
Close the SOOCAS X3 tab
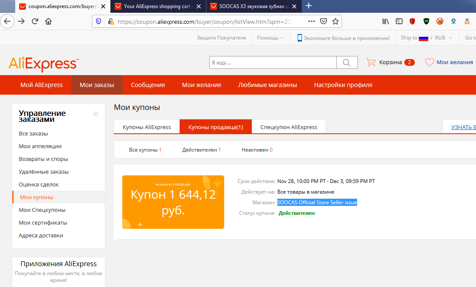tap(294, 6)
